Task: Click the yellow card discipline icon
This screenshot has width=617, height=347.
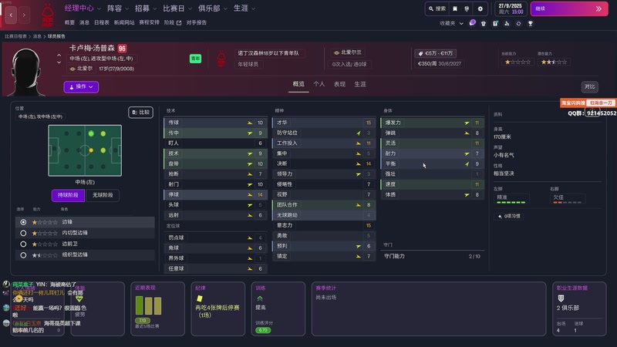Action: pos(200,298)
